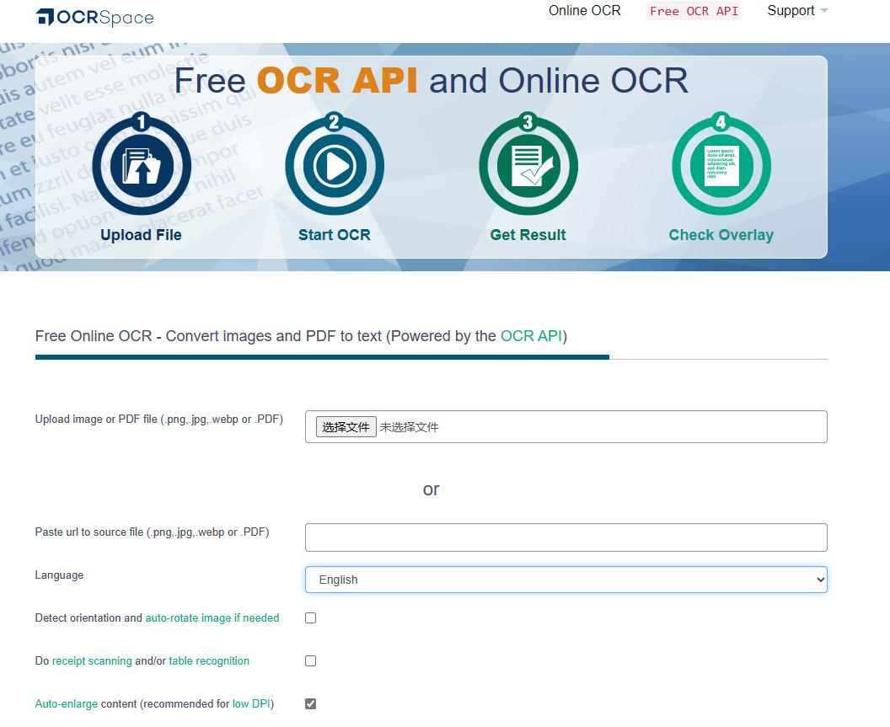Click the Start OCR label
Screen dimensions: 890x727
click(x=335, y=235)
